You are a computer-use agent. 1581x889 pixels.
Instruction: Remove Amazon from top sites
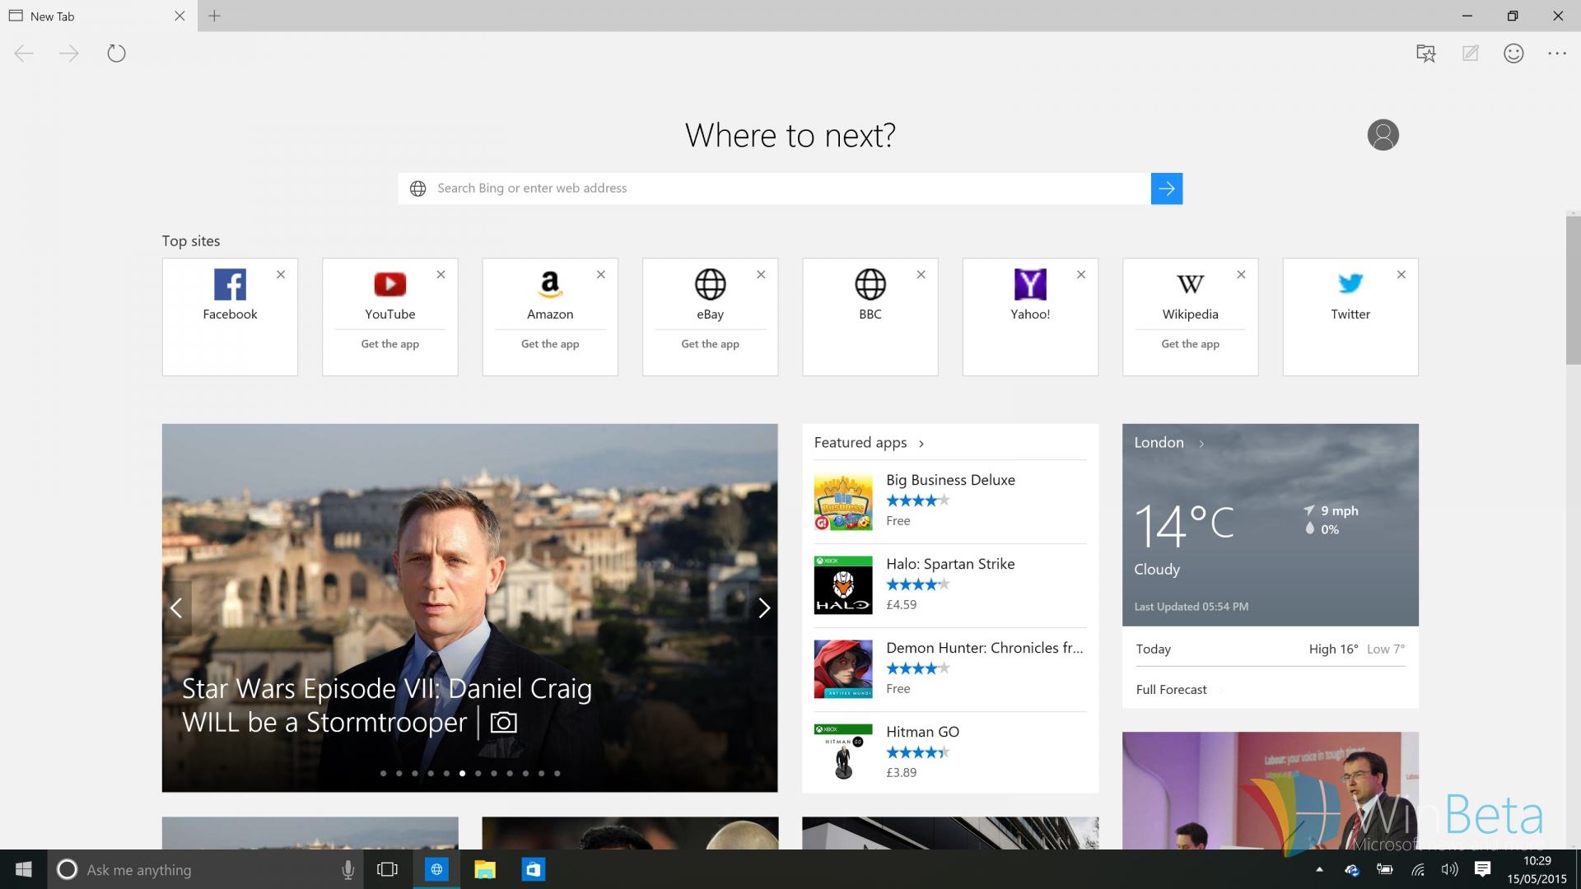pos(601,275)
